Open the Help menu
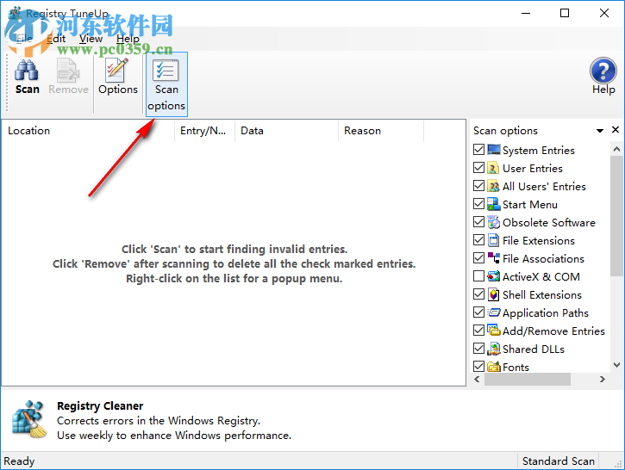The image size is (625, 470). coord(128,39)
